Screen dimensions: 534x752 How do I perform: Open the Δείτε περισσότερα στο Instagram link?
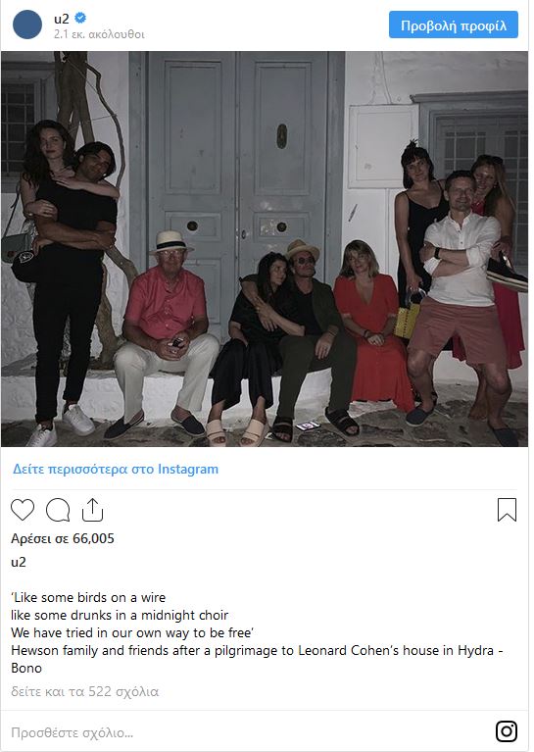(x=116, y=469)
